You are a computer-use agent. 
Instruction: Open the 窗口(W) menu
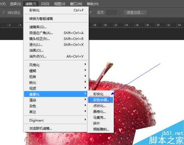(76, 4)
